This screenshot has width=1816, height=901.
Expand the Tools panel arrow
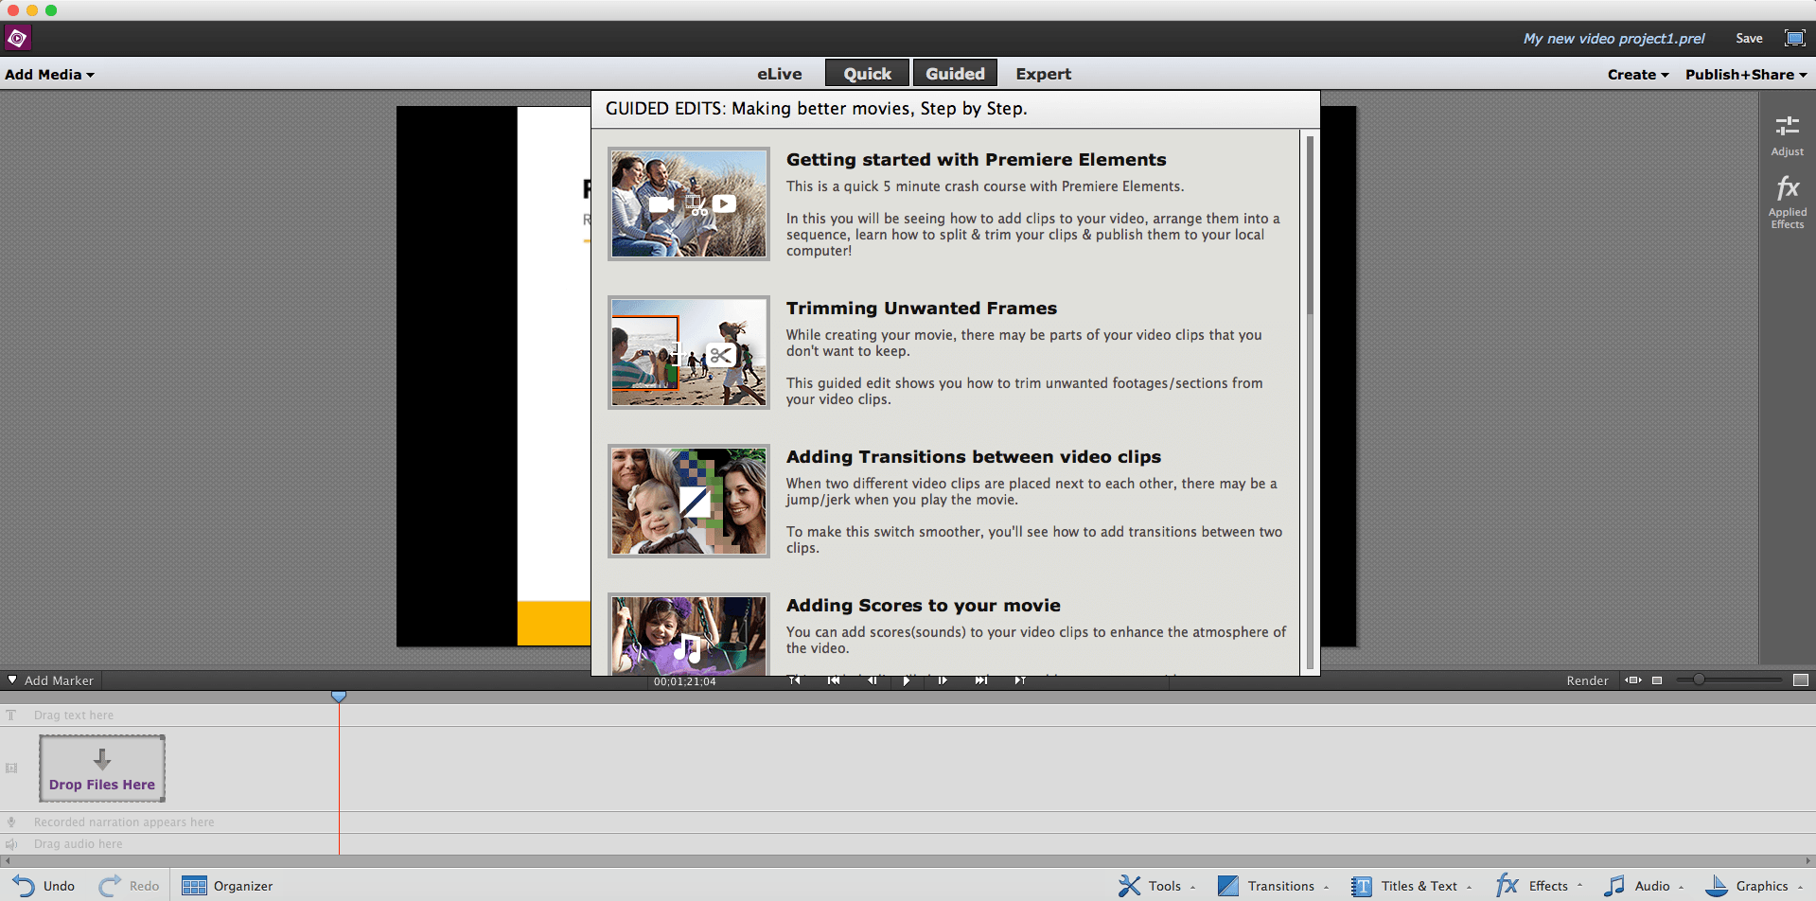(x=1192, y=887)
